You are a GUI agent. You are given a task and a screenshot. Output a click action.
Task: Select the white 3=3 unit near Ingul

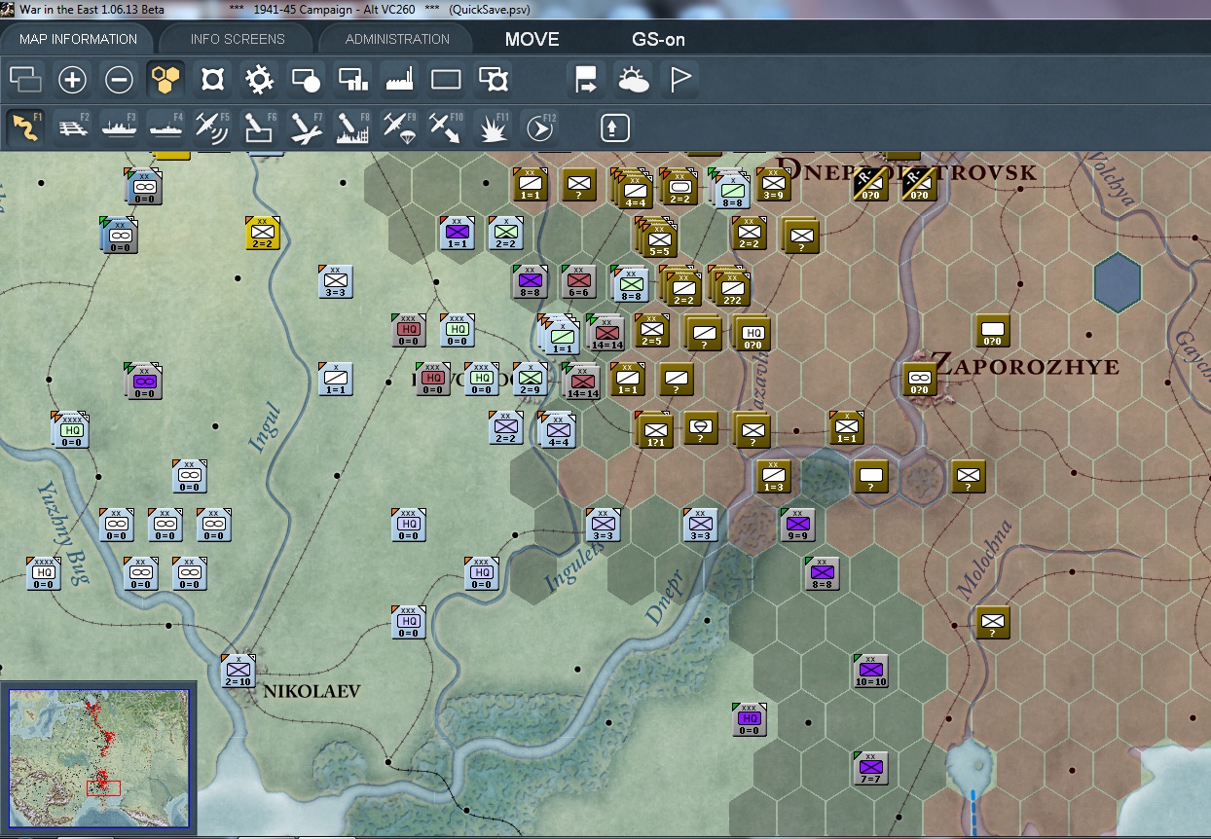335,281
